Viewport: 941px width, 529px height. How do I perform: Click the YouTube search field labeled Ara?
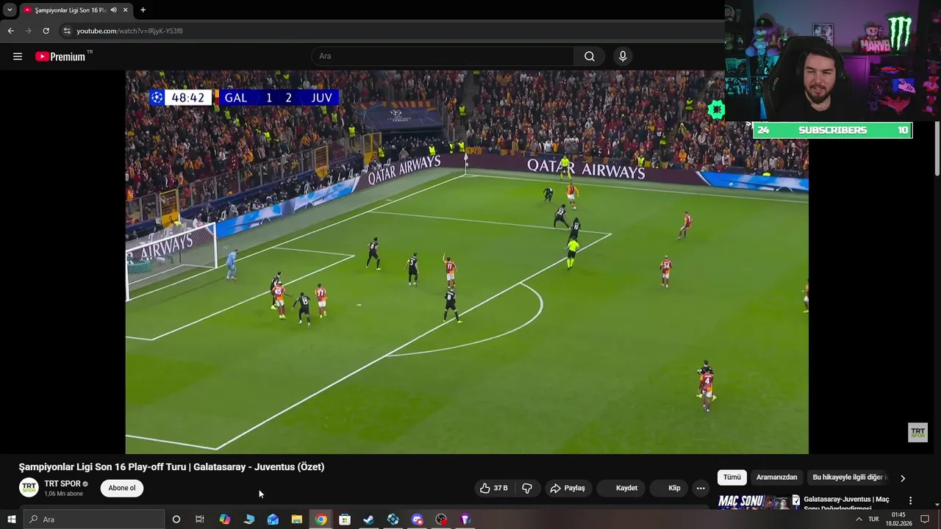(x=443, y=57)
